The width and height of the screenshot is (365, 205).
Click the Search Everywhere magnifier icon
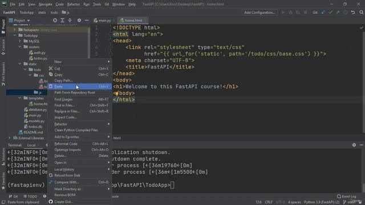[x=361, y=13]
